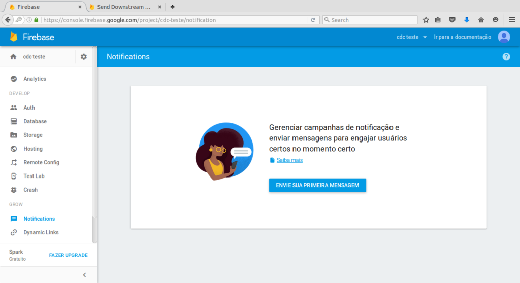Click FAZER UPGRADE link
The width and height of the screenshot is (520, 283).
[69, 255]
